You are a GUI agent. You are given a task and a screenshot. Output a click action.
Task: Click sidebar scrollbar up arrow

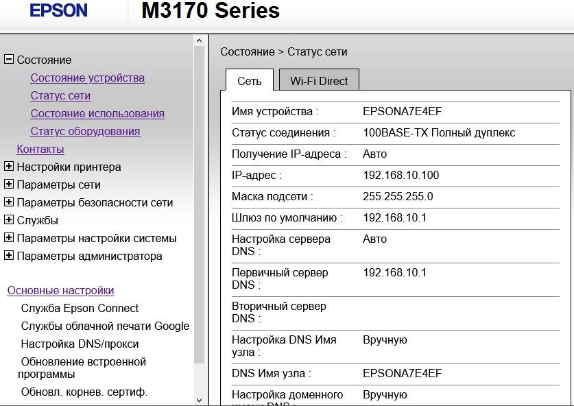(200, 42)
